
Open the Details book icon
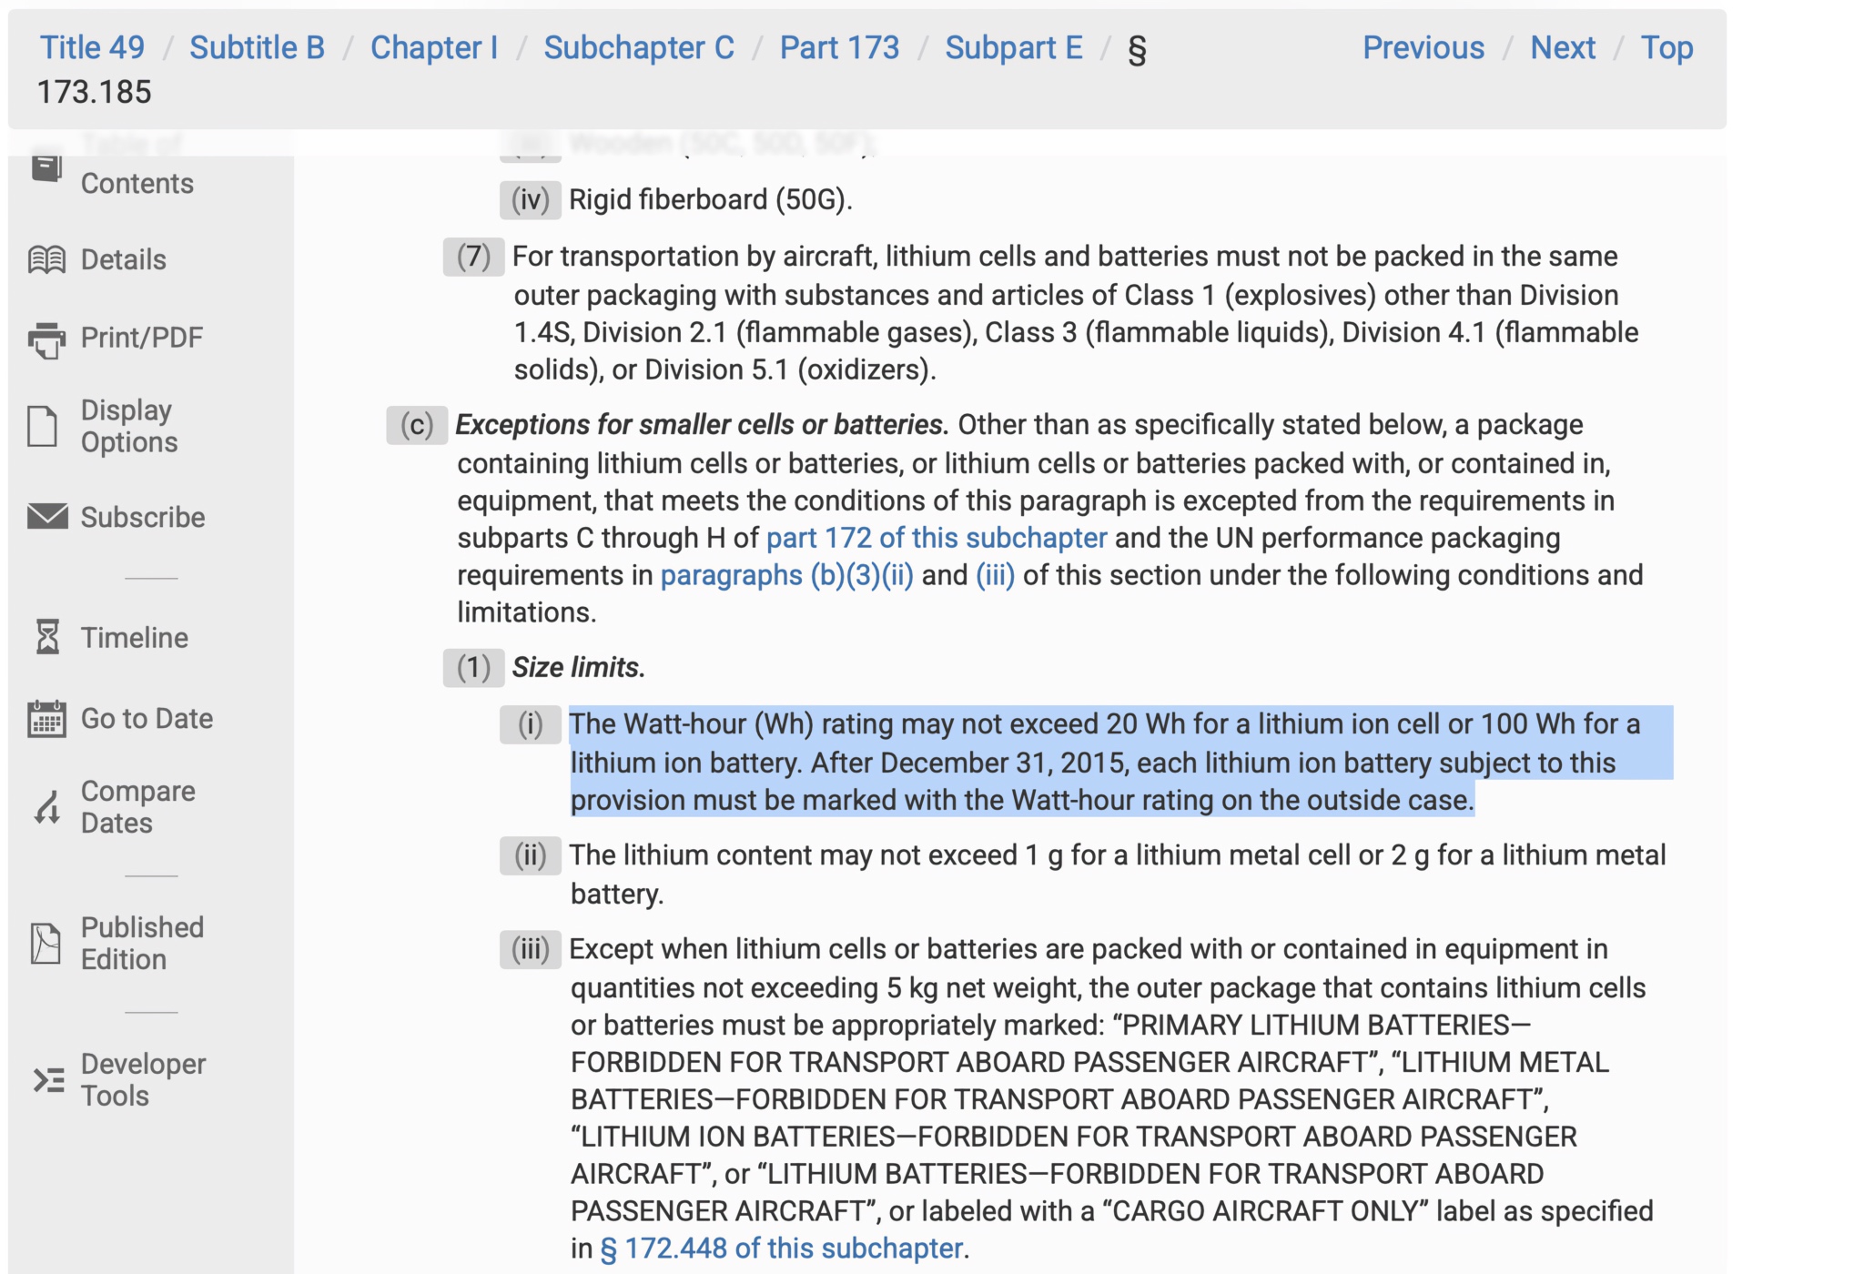[x=46, y=259]
